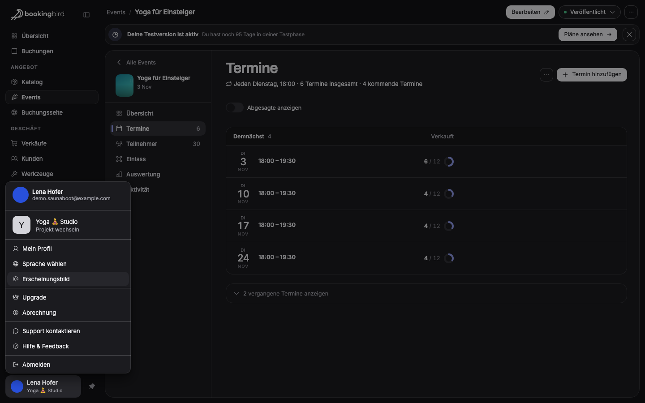
Task: Go to Buchungen in the main sidebar
Action: (52, 51)
